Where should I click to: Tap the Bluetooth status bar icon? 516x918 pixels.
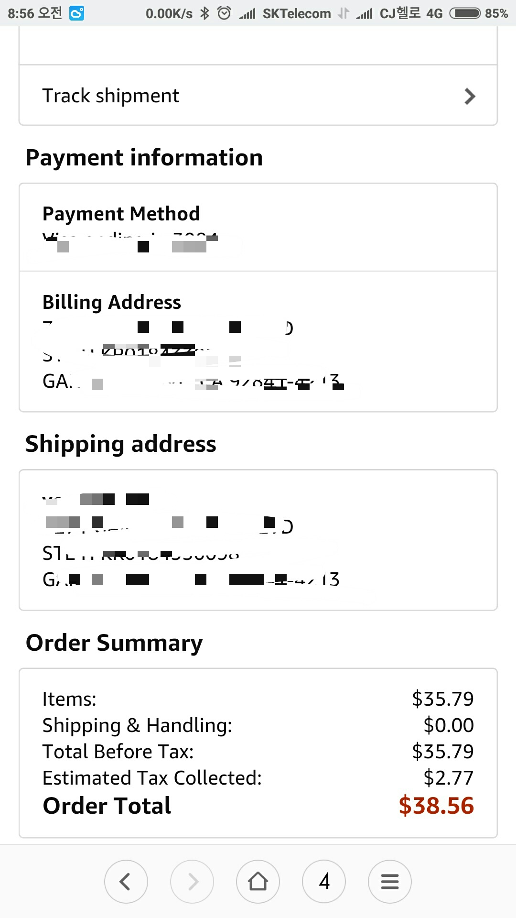(x=205, y=13)
